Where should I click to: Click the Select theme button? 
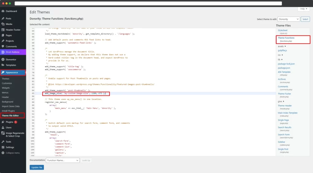tap(305, 19)
